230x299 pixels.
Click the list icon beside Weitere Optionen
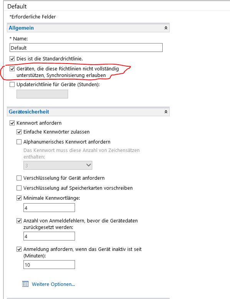25,284
